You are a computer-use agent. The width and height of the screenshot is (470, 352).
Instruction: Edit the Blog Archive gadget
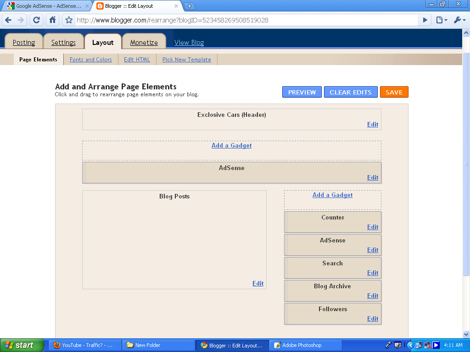click(x=373, y=296)
